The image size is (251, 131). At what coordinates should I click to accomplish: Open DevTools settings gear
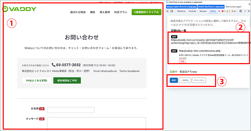240,11
